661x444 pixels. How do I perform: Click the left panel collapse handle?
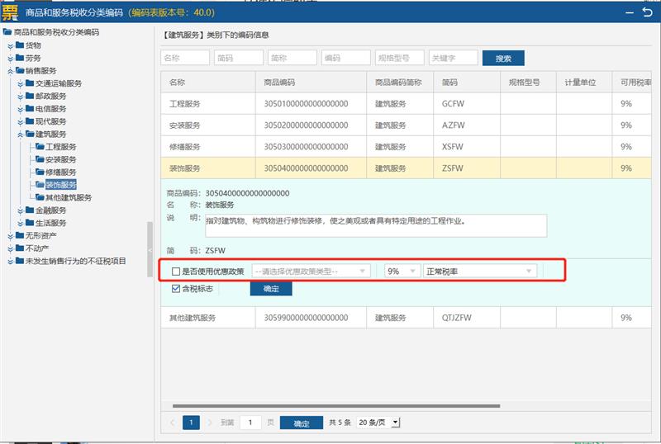click(150, 249)
